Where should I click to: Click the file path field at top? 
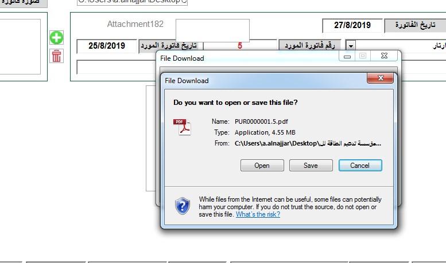132,2
